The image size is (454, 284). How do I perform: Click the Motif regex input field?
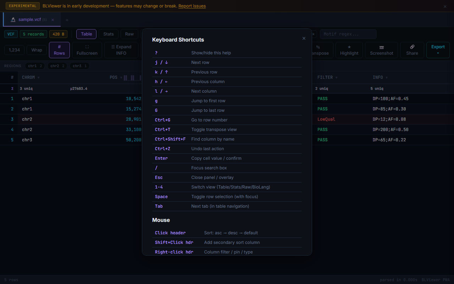(348, 34)
